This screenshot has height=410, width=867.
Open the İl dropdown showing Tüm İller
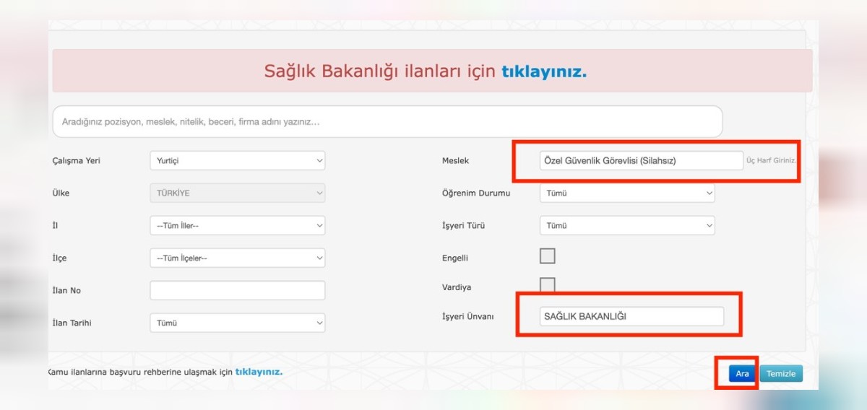(237, 226)
